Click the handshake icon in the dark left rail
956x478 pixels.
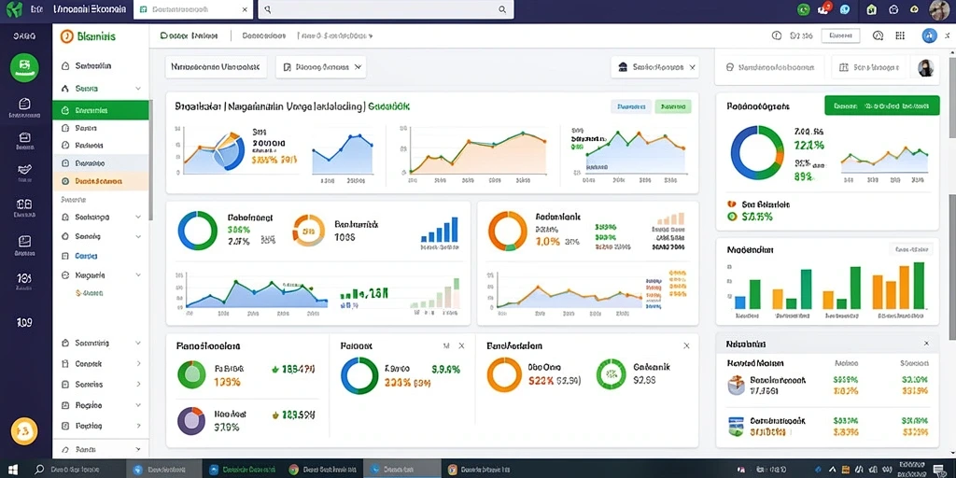tap(25, 170)
